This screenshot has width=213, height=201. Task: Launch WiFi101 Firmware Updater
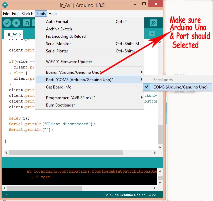click(x=90, y=62)
